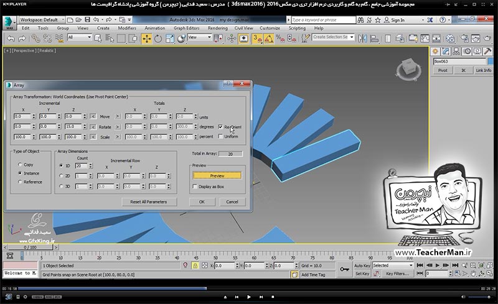
Task: Click the Move left arrow toward Incremental
Action: click(93, 116)
